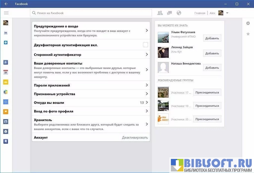
Task: Click the star favorites icon on the right
Action: pyautogui.click(x=248, y=34)
